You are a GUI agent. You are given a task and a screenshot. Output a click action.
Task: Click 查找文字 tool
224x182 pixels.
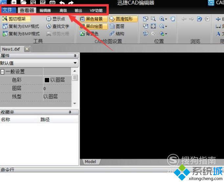coord(58,26)
